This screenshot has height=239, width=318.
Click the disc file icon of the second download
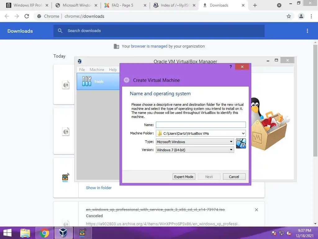[x=66, y=132]
